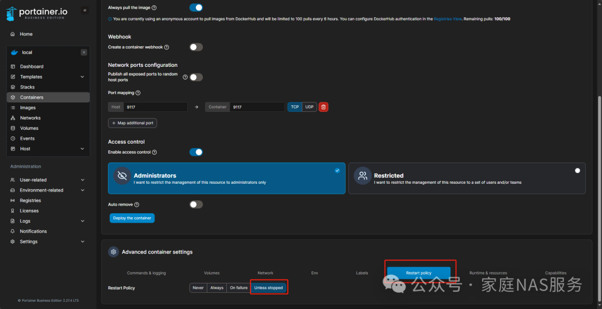
Task: Choose the Administrators access option
Action: point(226,178)
